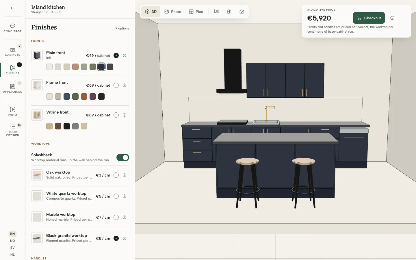Select the Marble worktop
This screenshot has height=260, width=416.
[x=116, y=217]
